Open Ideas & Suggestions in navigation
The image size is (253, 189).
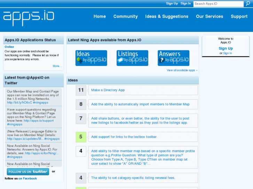click(167, 16)
